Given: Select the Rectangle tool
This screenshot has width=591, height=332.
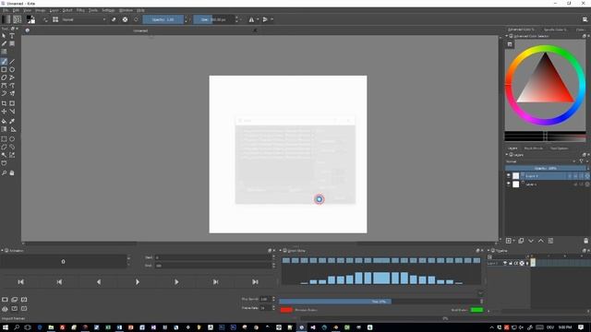Looking at the screenshot, I should click(4, 70).
